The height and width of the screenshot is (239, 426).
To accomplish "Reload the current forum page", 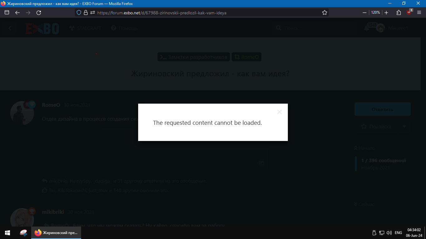I will [x=39, y=12].
